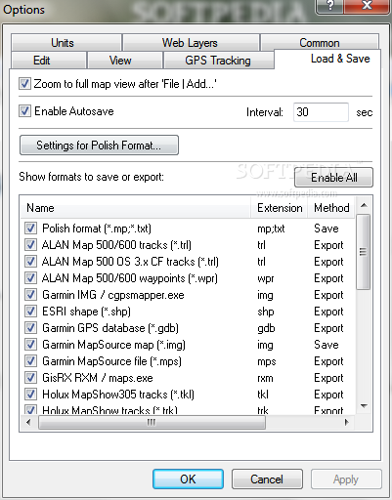Click the autosave Interval input field

click(321, 112)
